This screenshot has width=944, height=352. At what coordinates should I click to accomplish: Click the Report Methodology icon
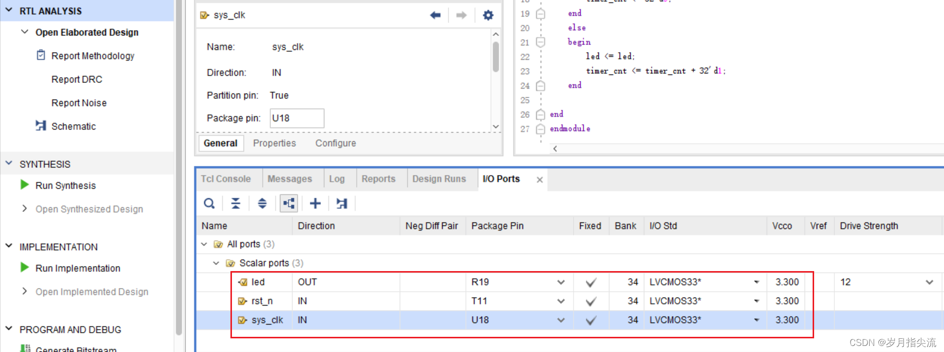click(41, 55)
